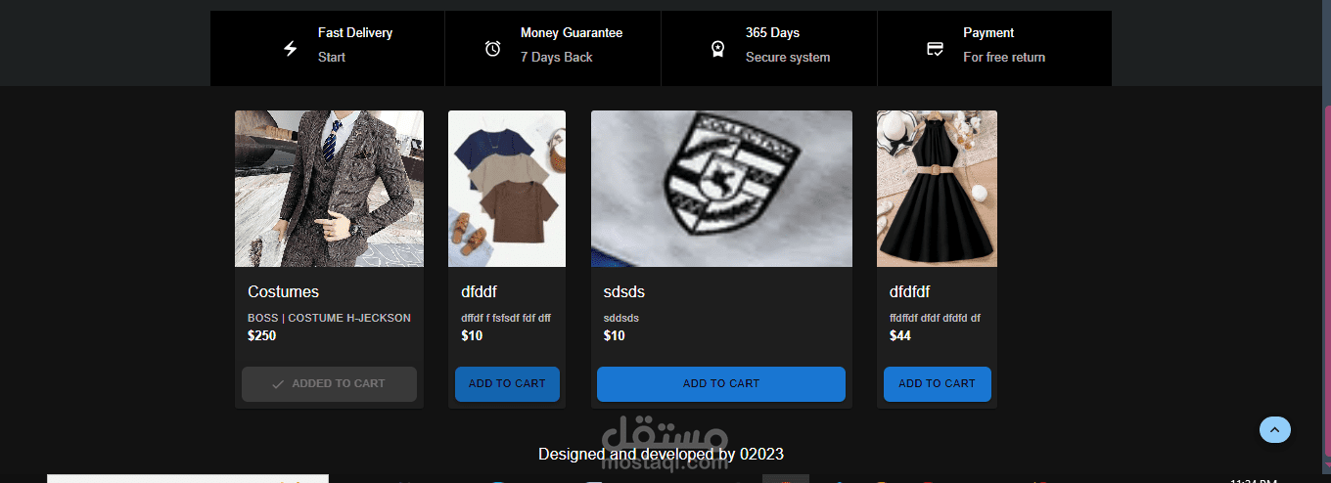Click the Fast Delivery lightning bolt icon
The image size is (1331, 483).
point(291,49)
